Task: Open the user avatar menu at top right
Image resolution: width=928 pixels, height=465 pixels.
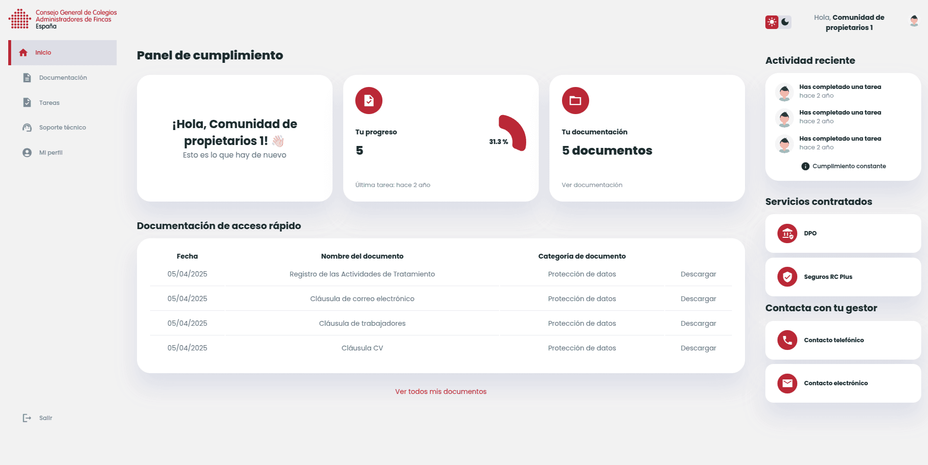Action: pyautogui.click(x=914, y=21)
